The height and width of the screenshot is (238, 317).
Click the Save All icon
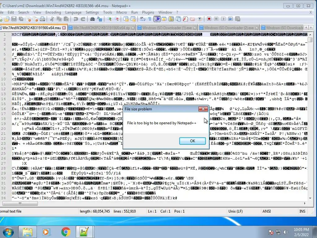point(21,19)
